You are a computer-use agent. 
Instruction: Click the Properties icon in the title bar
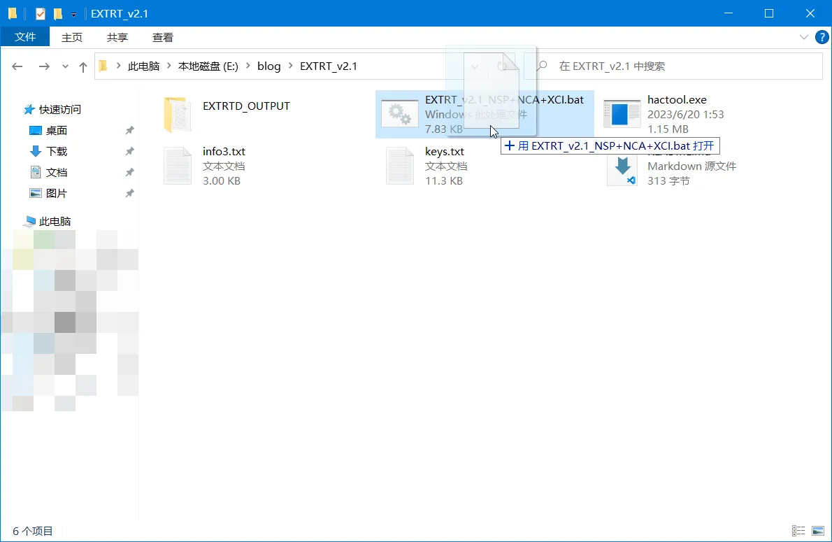pos(41,13)
